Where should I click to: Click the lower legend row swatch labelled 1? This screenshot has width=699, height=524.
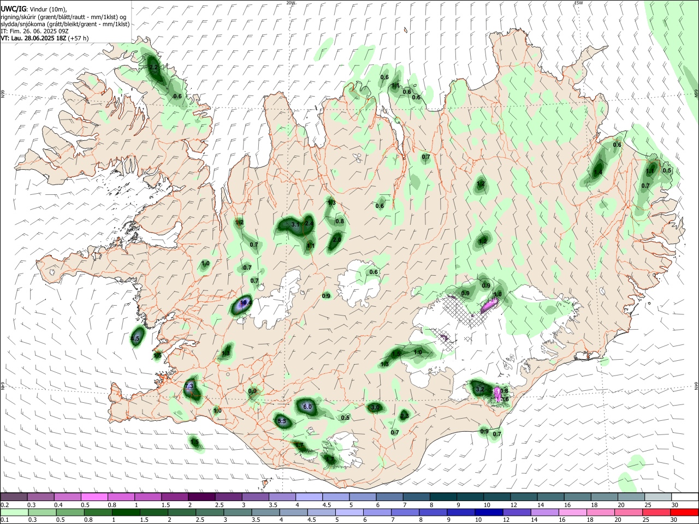(x=126, y=512)
